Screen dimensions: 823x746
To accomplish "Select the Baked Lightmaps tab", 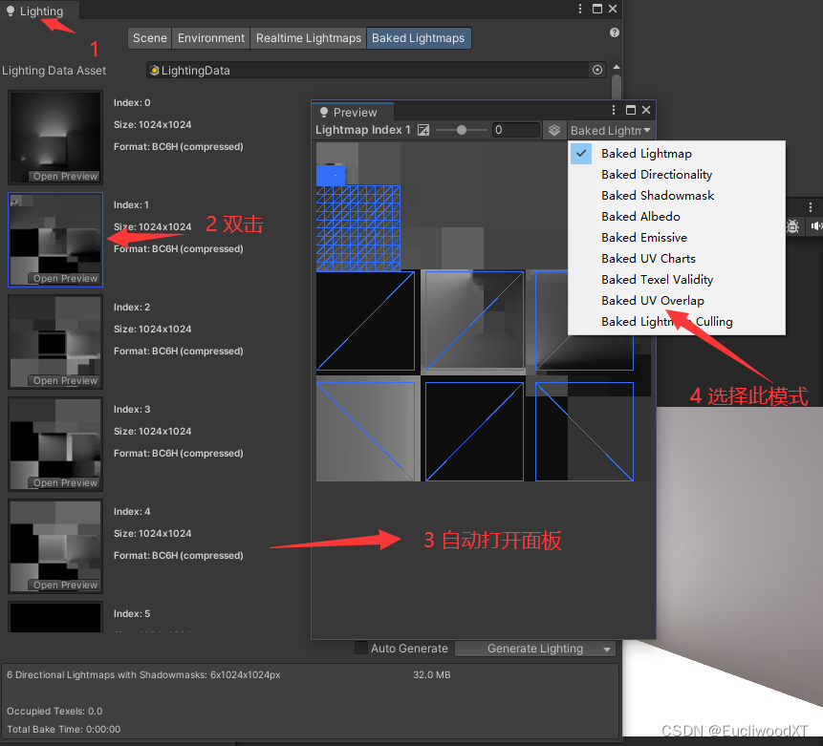I will pos(419,38).
